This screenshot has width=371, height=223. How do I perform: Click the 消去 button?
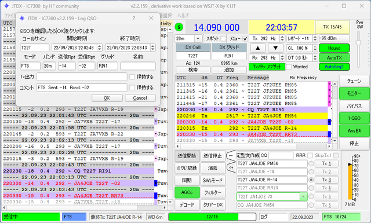213,168
